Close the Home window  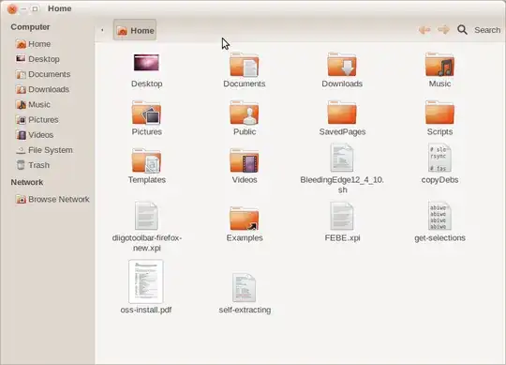point(12,8)
